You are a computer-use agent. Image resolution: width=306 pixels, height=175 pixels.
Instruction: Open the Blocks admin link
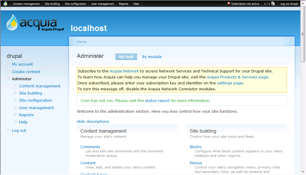point(195,147)
